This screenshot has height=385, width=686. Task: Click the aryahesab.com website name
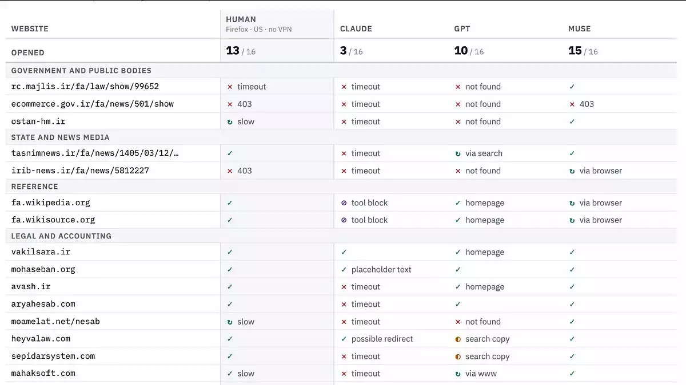tap(43, 304)
